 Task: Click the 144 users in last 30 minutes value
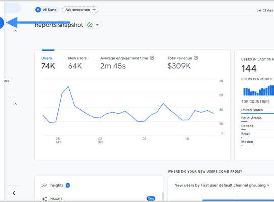click(x=249, y=68)
